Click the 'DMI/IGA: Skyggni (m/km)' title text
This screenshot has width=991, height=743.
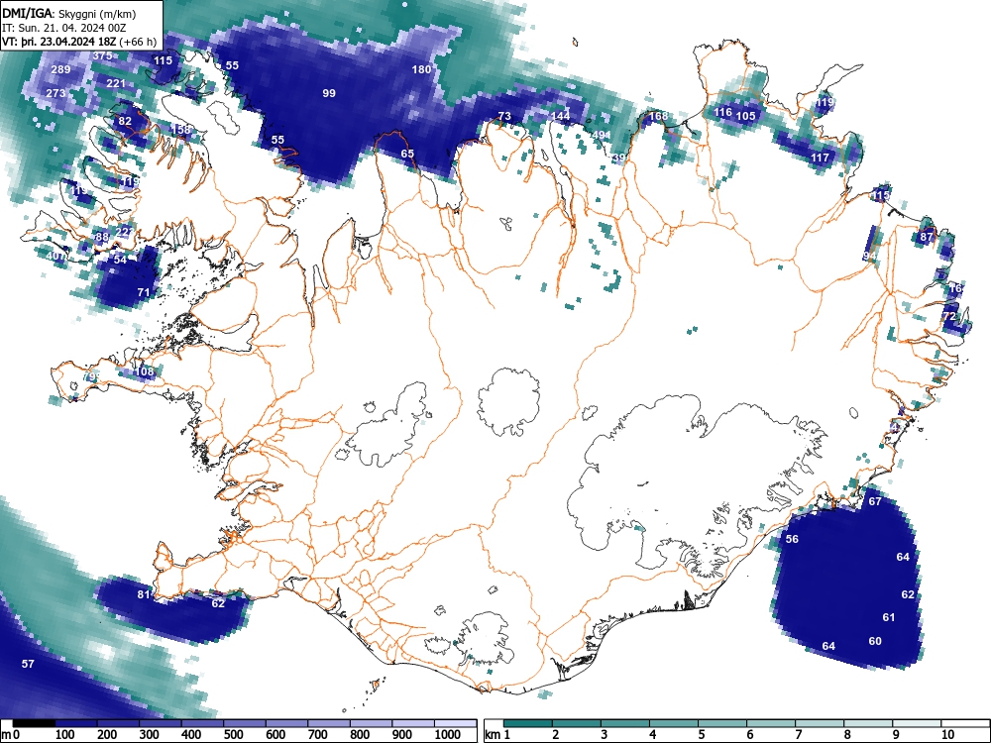pyautogui.click(x=69, y=14)
